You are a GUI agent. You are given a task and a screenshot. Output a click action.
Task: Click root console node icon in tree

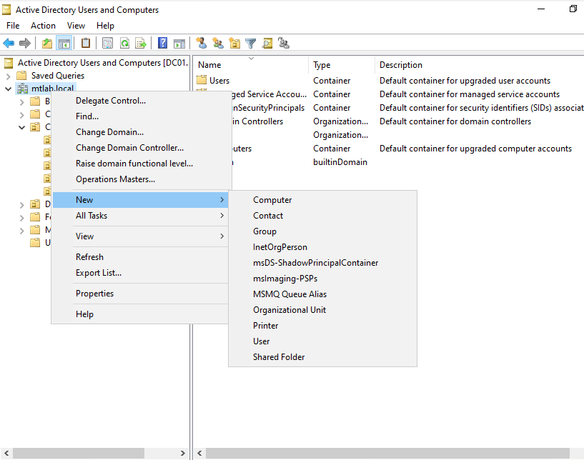pyautogui.click(x=9, y=63)
